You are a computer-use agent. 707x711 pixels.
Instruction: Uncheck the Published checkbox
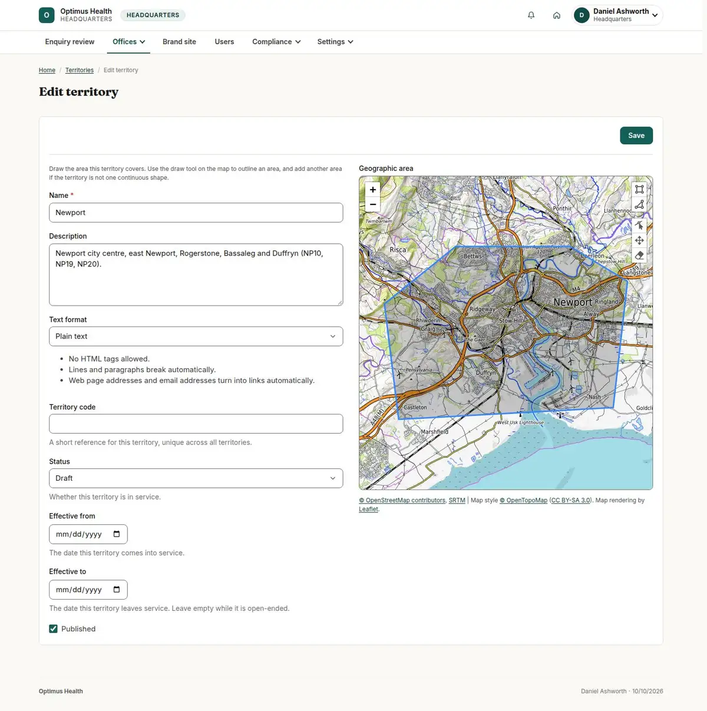[54, 629]
